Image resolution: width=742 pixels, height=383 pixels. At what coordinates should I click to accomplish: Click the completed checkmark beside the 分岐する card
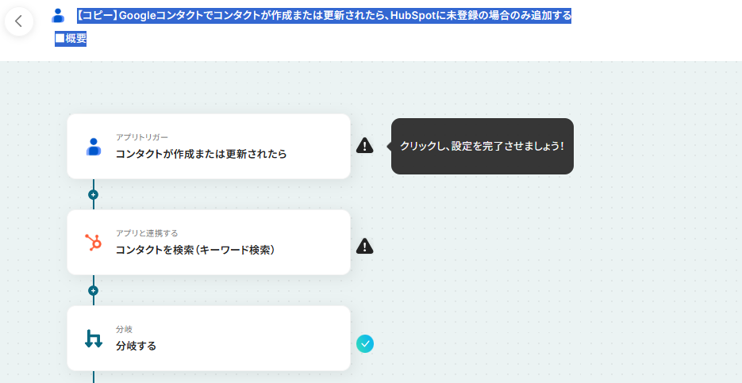tap(365, 344)
